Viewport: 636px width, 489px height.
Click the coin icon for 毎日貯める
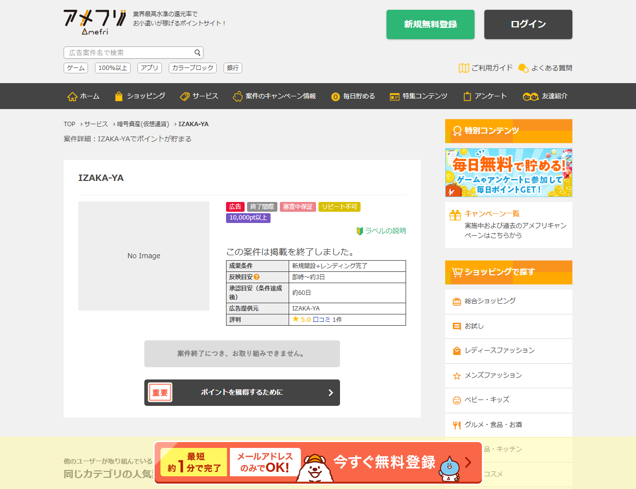coord(335,97)
